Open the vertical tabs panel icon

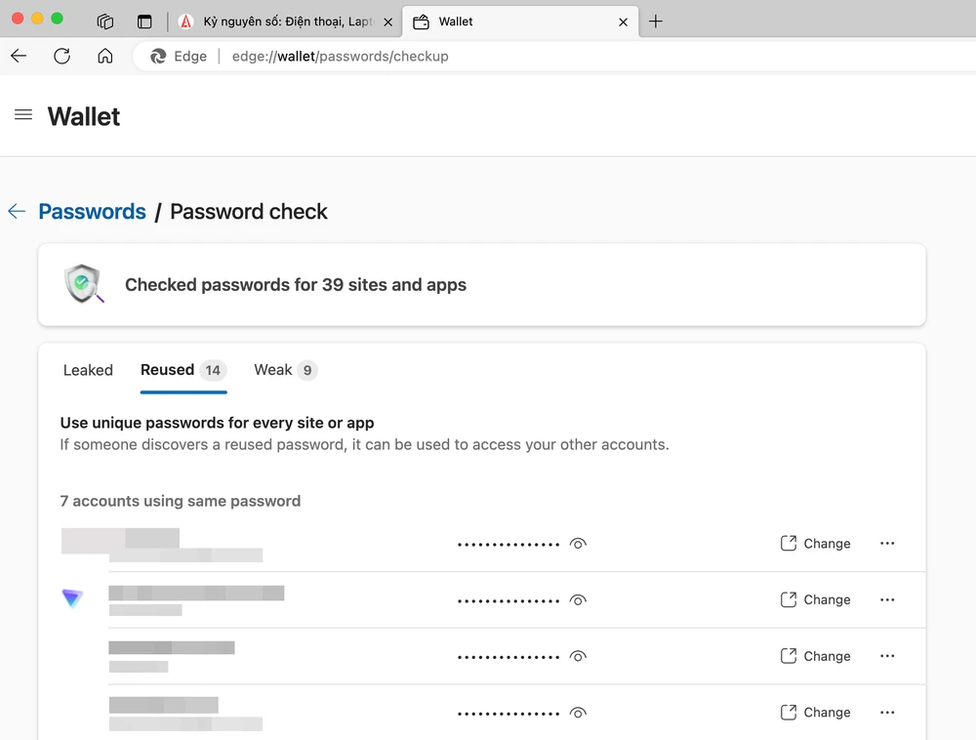tap(144, 21)
